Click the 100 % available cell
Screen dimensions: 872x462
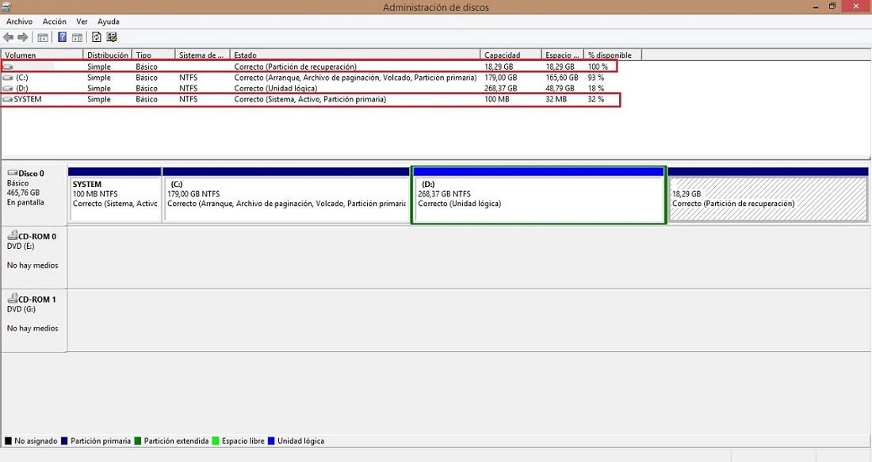pyautogui.click(x=598, y=67)
